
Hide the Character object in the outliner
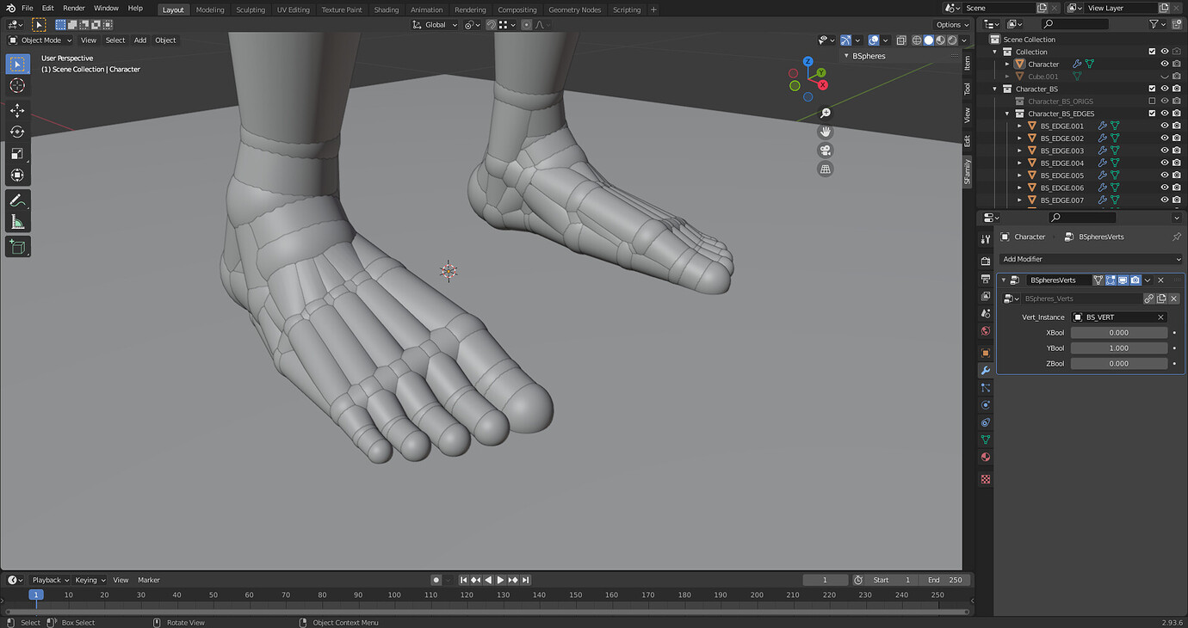point(1164,64)
